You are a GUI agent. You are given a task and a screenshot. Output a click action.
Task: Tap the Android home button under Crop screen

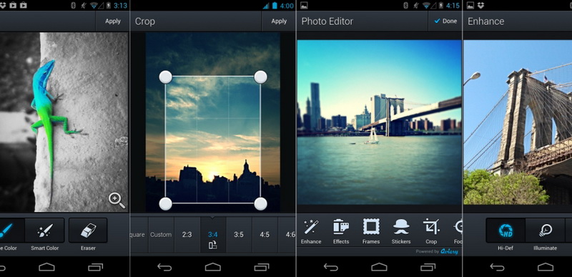[x=212, y=267]
